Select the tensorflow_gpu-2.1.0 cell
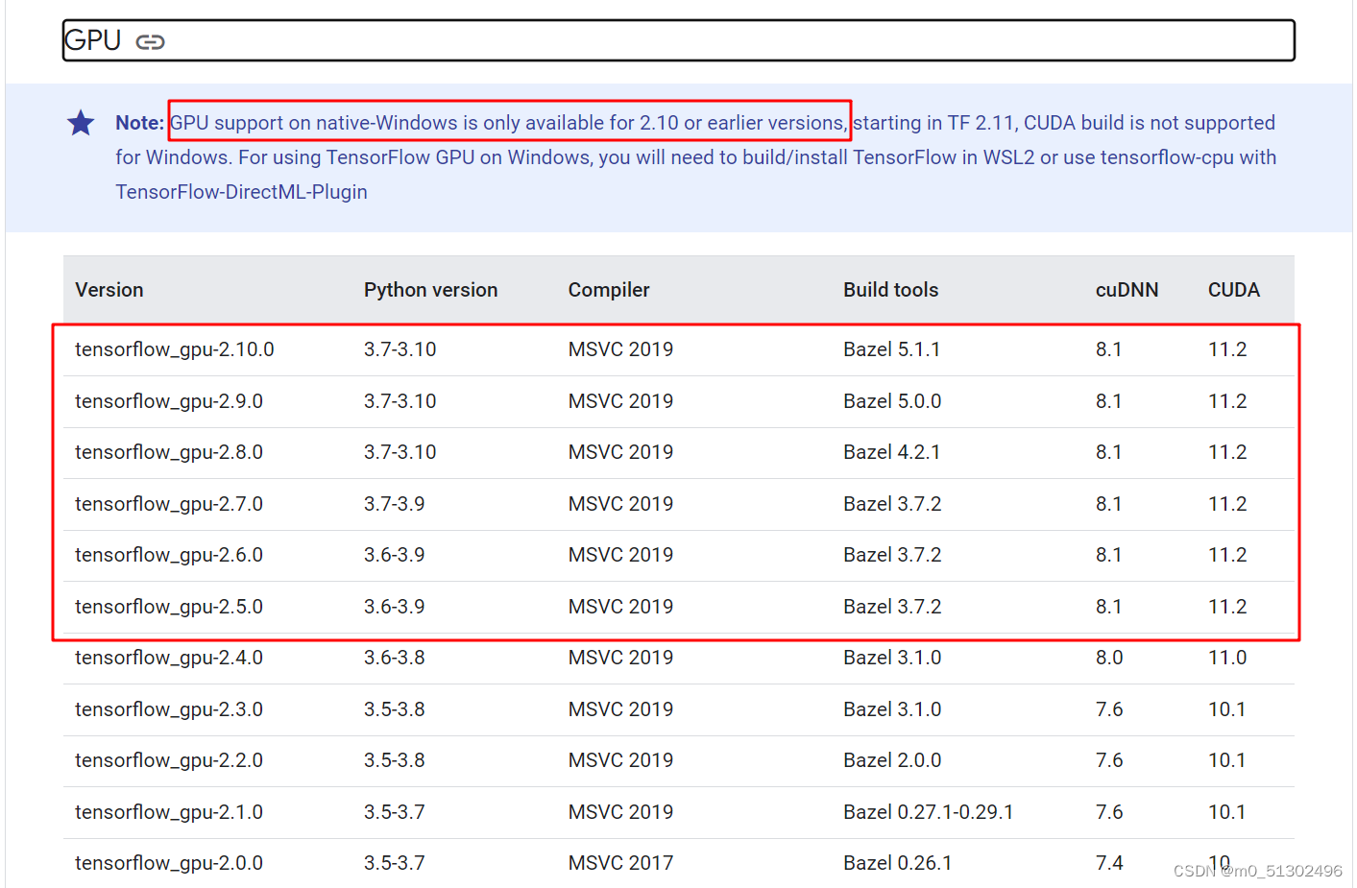 (169, 812)
